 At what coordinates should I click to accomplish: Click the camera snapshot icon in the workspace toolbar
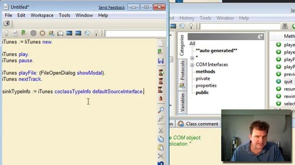6,23
